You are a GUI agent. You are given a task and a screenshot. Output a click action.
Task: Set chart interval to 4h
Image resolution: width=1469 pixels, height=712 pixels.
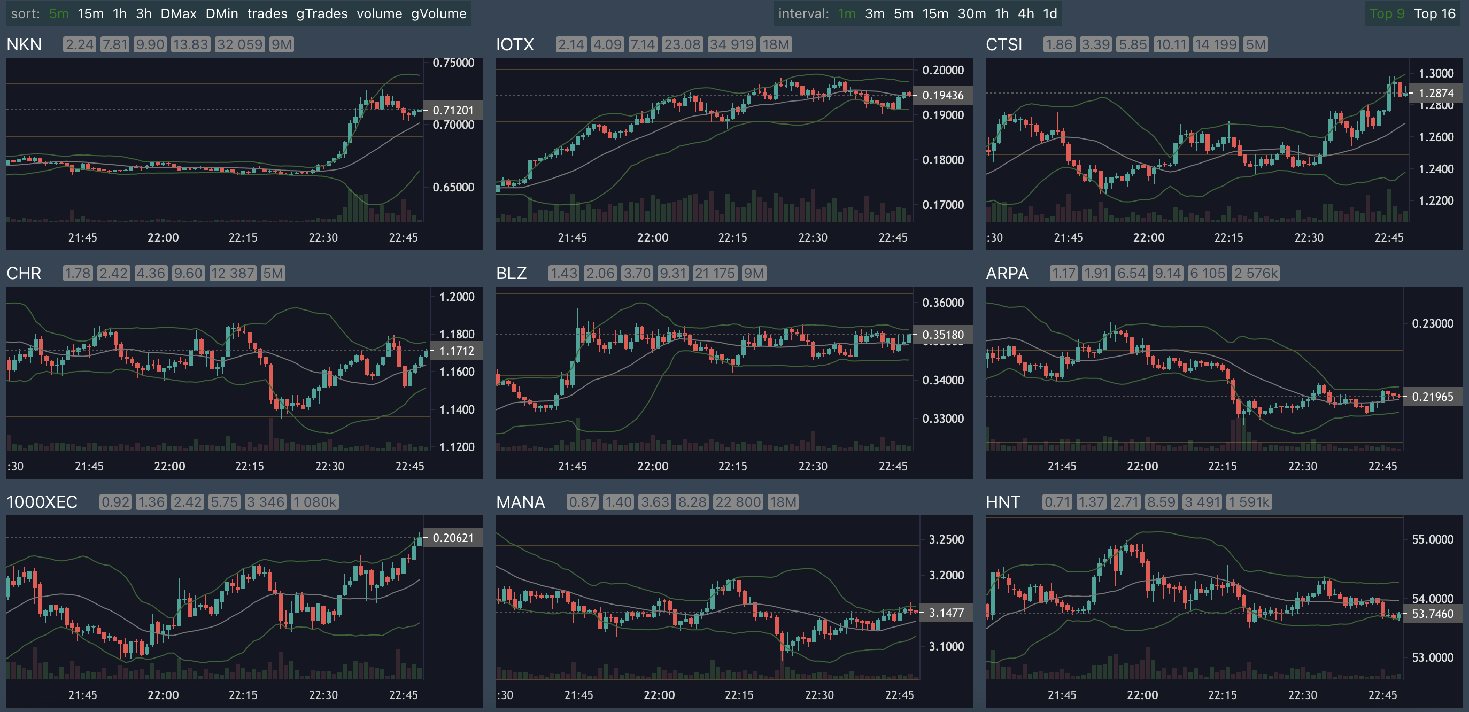[x=1025, y=13]
